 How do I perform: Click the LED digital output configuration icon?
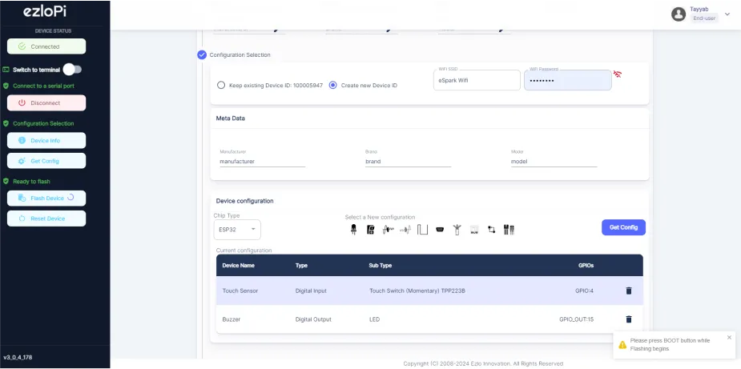tap(353, 230)
